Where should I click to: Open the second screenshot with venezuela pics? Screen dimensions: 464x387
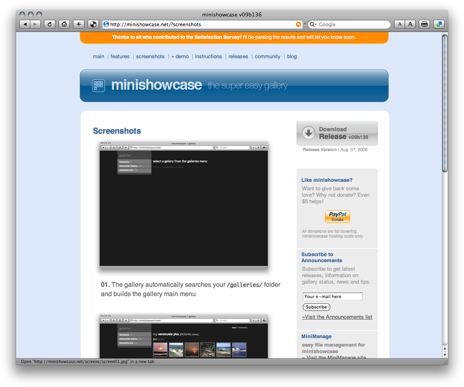pos(184,337)
